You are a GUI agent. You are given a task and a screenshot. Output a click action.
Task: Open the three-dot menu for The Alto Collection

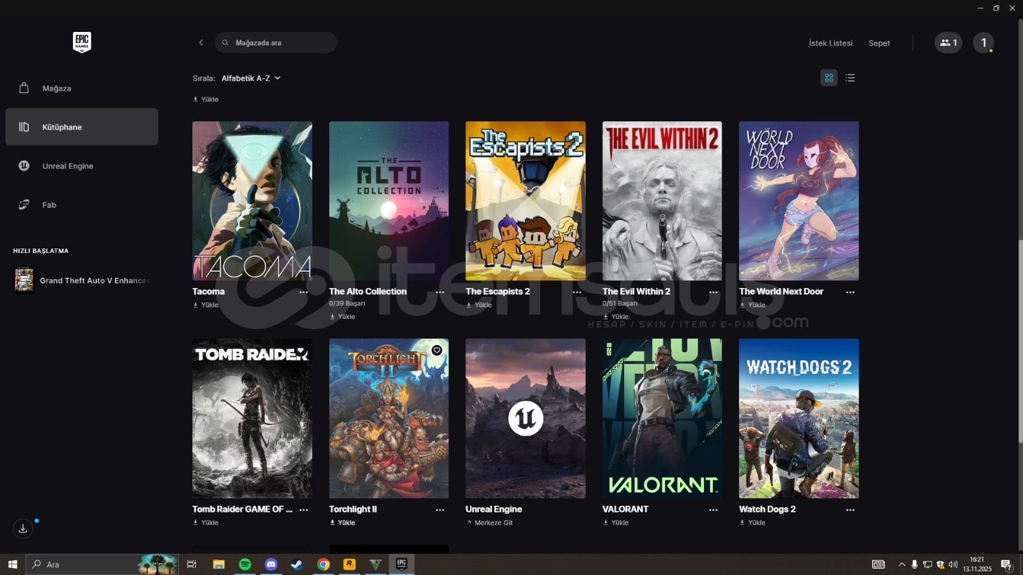coord(440,292)
